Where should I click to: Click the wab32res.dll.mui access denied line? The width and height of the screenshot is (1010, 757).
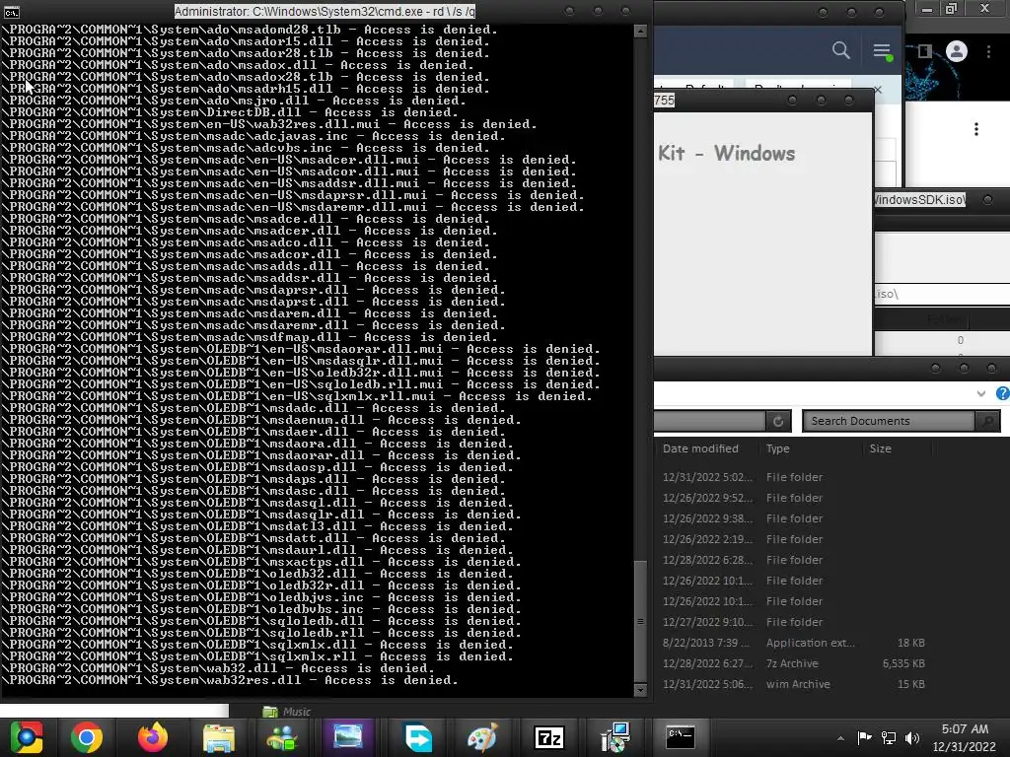[x=268, y=124]
